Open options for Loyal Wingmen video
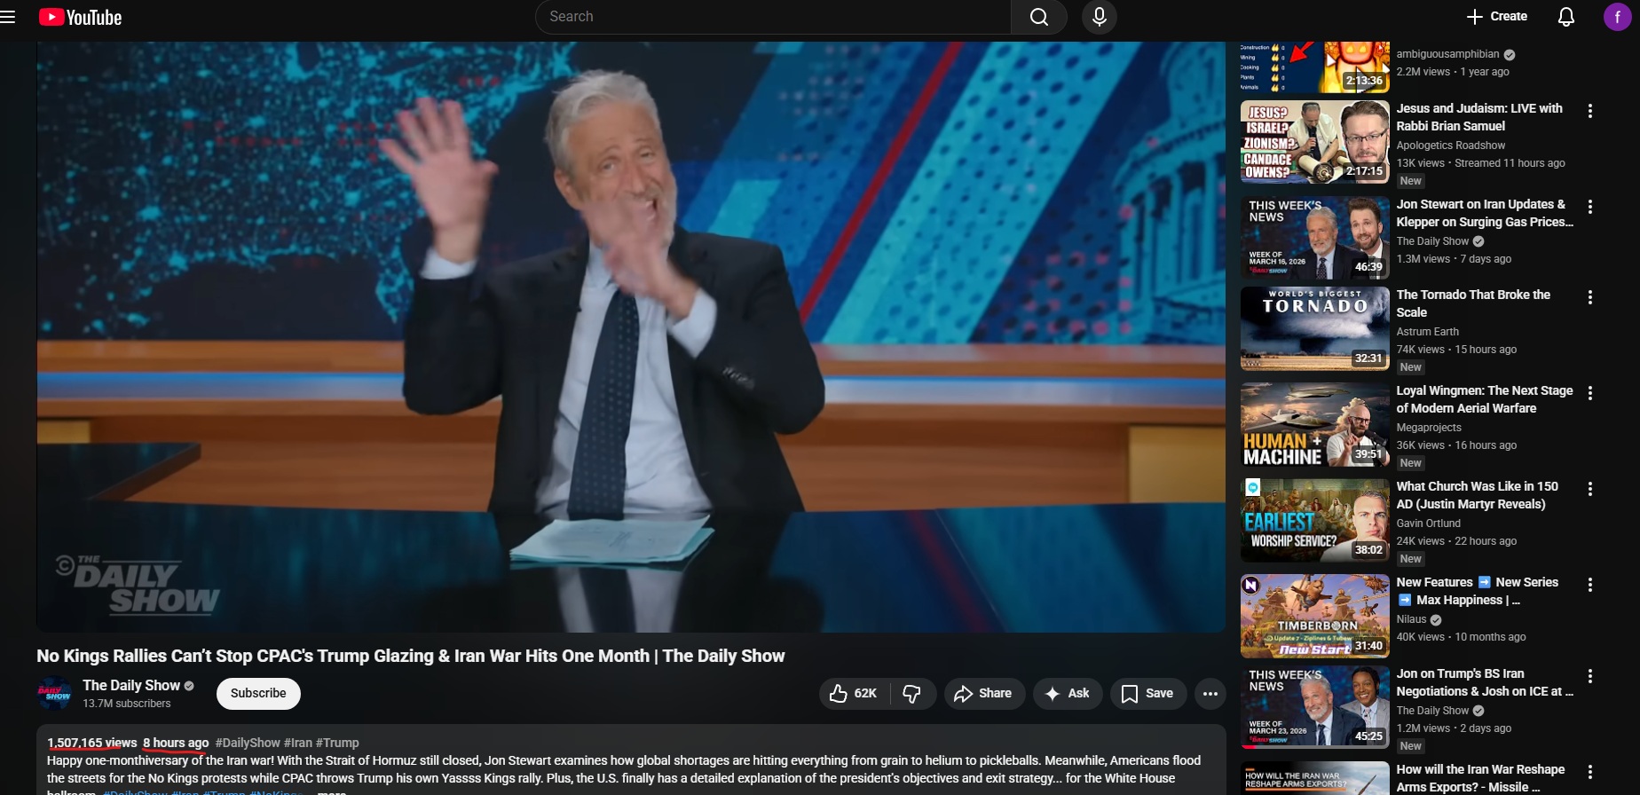The width and height of the screenshot is (1640, 795). click(x=1589, y=393)
